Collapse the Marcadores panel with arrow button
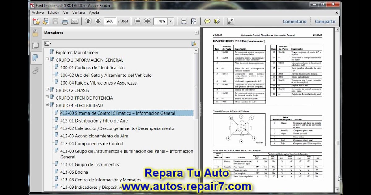 (197, 32)
